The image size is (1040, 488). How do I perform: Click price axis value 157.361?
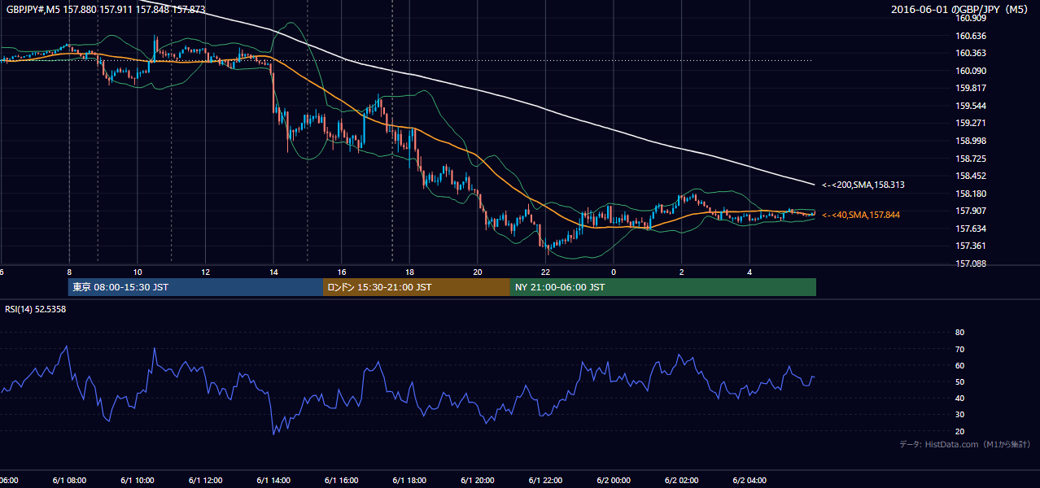coord(972,246)
